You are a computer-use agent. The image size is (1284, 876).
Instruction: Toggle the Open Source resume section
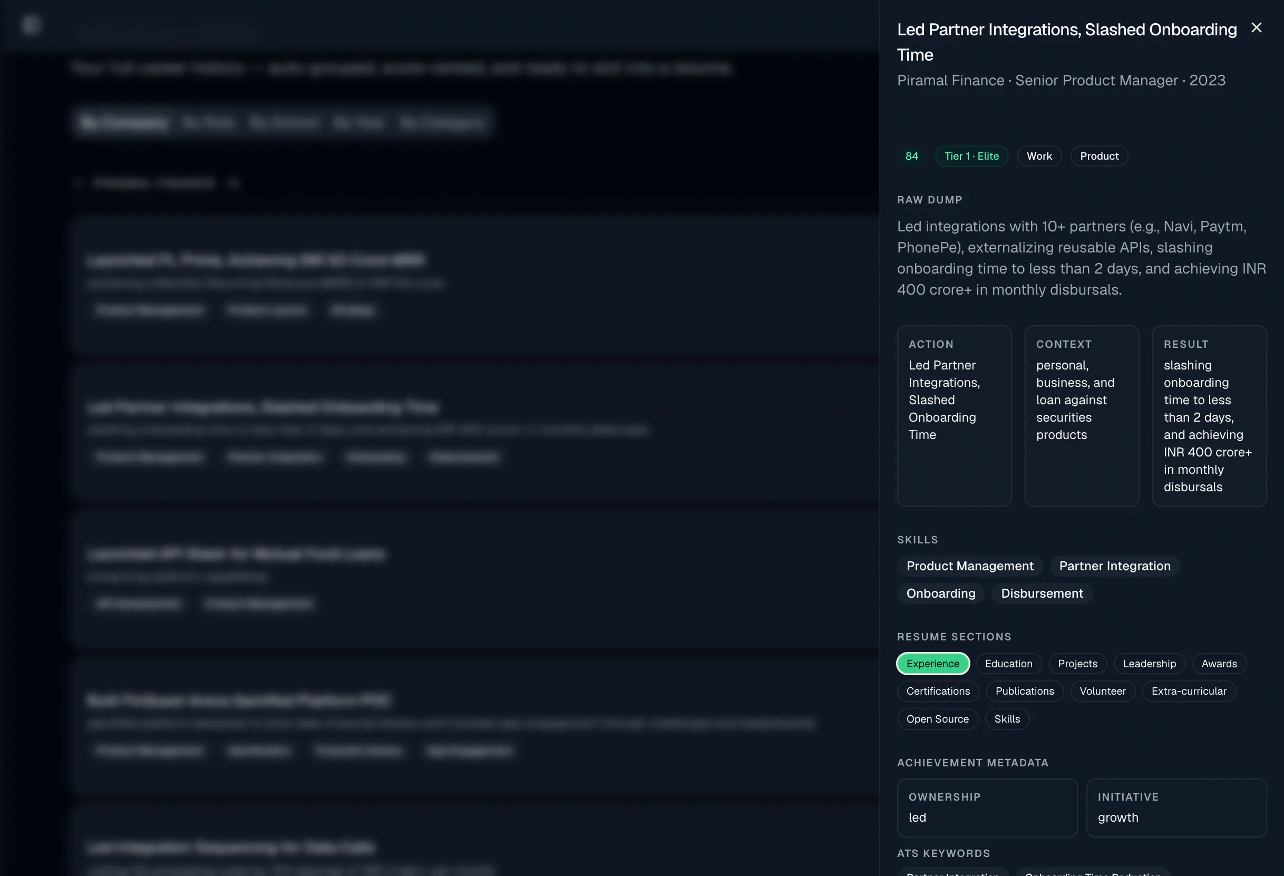[x=937, y=719]
